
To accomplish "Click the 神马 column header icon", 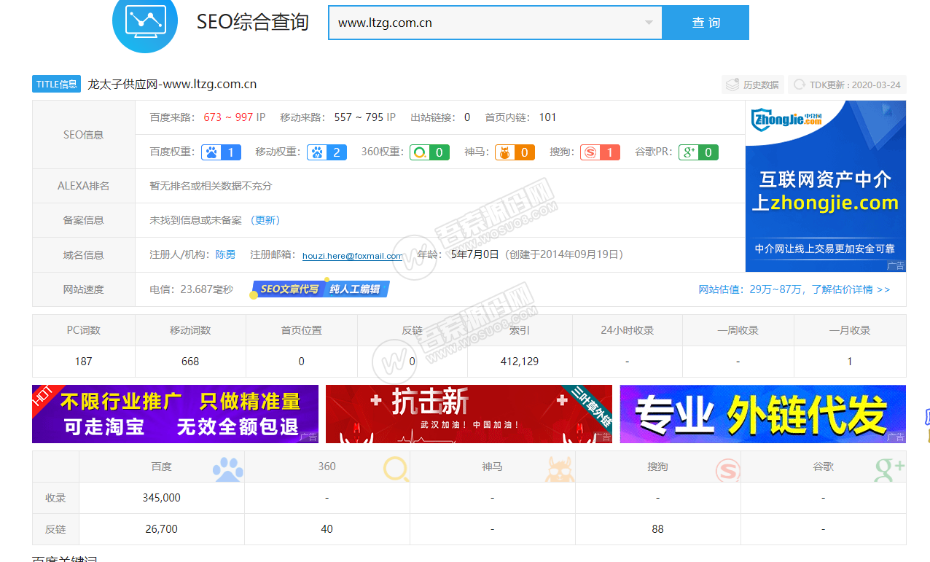I will click(560, 469).
